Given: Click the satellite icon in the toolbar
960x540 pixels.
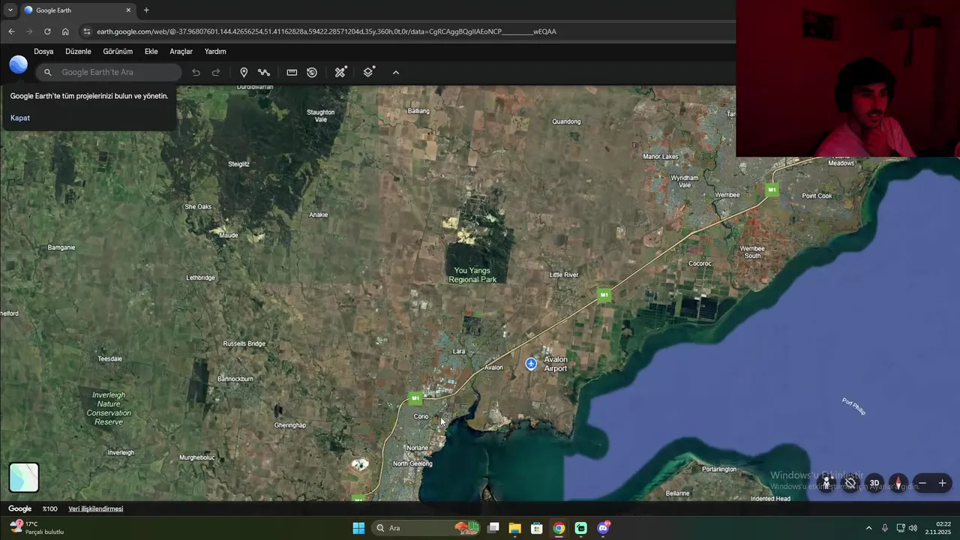Looking at the screenshot, I should (340, 72).
